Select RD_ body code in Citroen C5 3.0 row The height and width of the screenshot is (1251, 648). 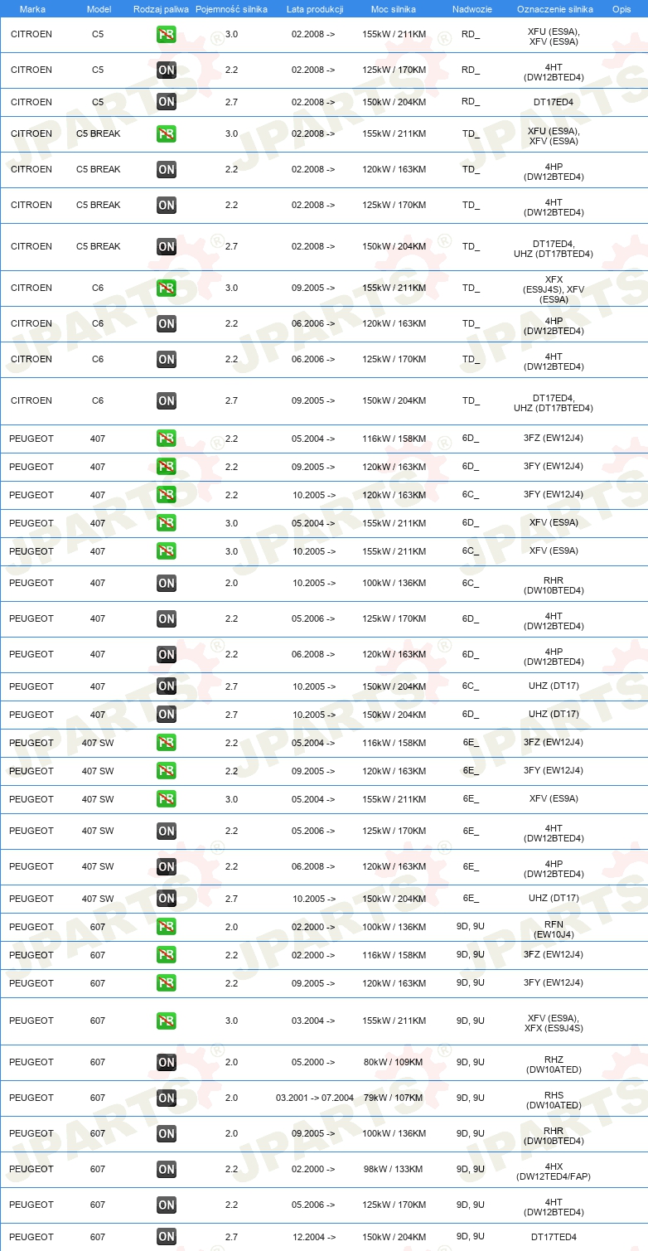(x=471, y=35)
